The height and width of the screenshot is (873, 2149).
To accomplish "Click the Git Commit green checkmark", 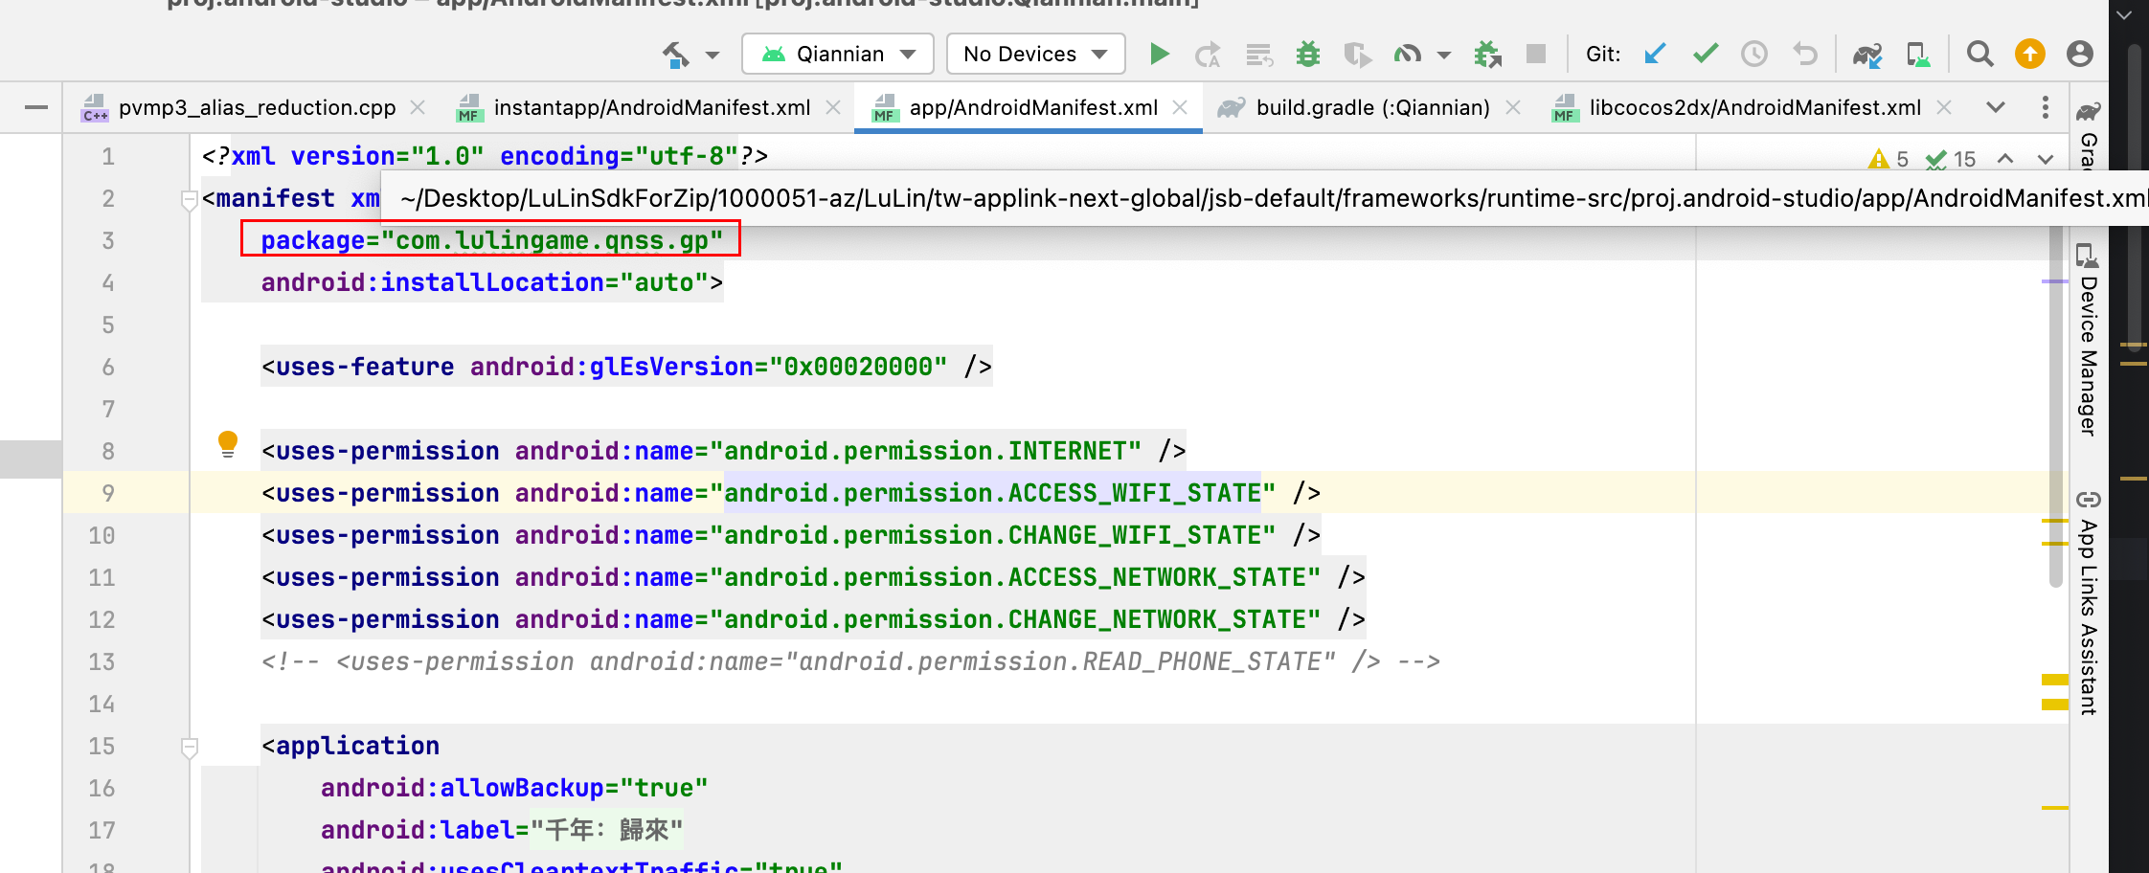I will tap(1705, 54).
